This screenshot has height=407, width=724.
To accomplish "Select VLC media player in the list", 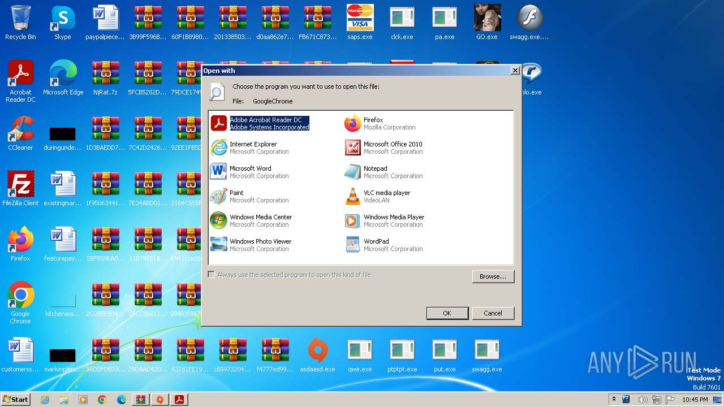I will pos(377,196).
